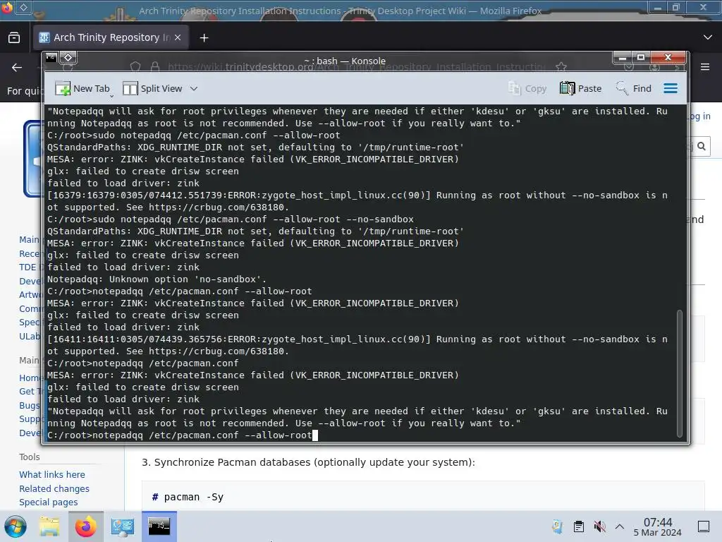Image resolution: width=722 pixels, height=542 pixels.
Task: Click the 'pacman -Sy' code block
Action: pos(423,496)
